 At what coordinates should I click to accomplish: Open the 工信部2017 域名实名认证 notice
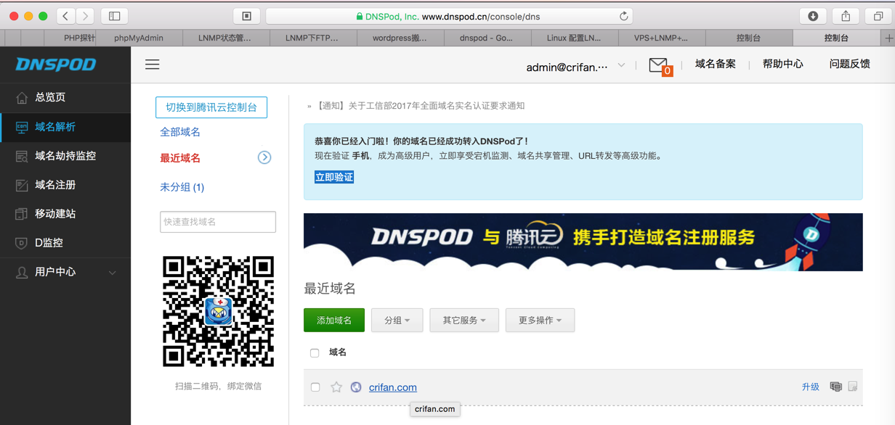(x=421, y=106)
